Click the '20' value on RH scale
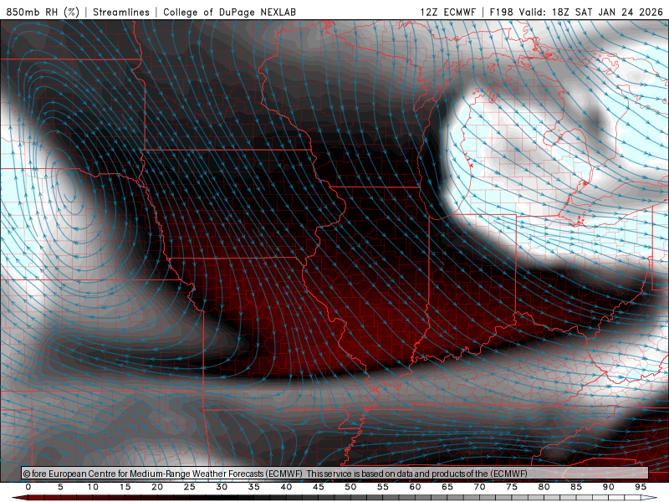 click(157, 487)
